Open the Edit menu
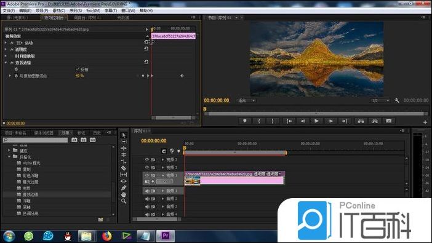 [x=25, y=10]
